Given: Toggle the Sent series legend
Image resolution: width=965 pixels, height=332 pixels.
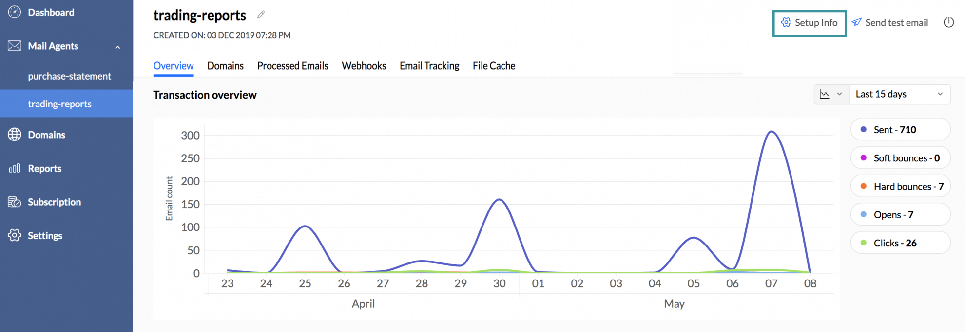Looking at the screenshot, I should pyautogui.click(x=900, y=130).
